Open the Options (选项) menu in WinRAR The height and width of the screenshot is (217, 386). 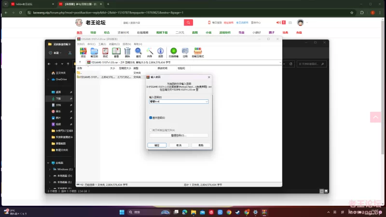[x=127, y=44]
